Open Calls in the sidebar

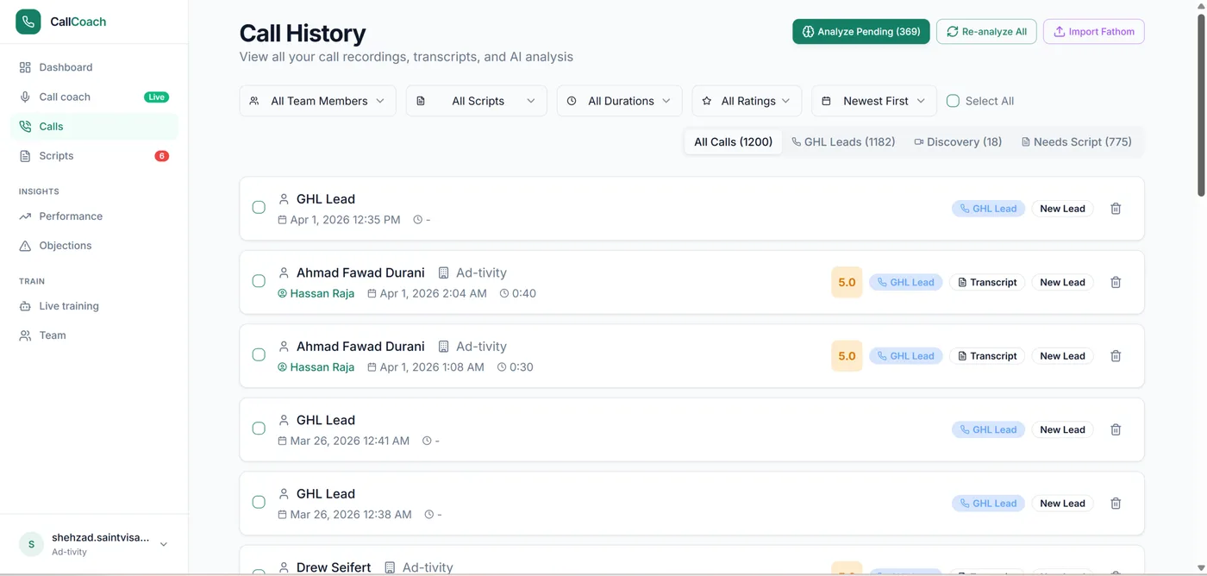tap(94, 126)
